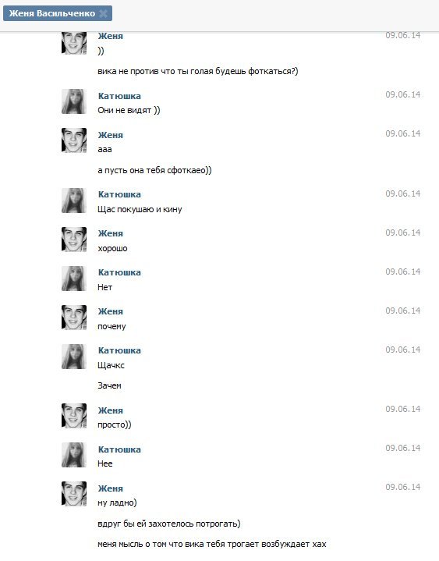Open Женя name link above 'почему'

point(111,311)
